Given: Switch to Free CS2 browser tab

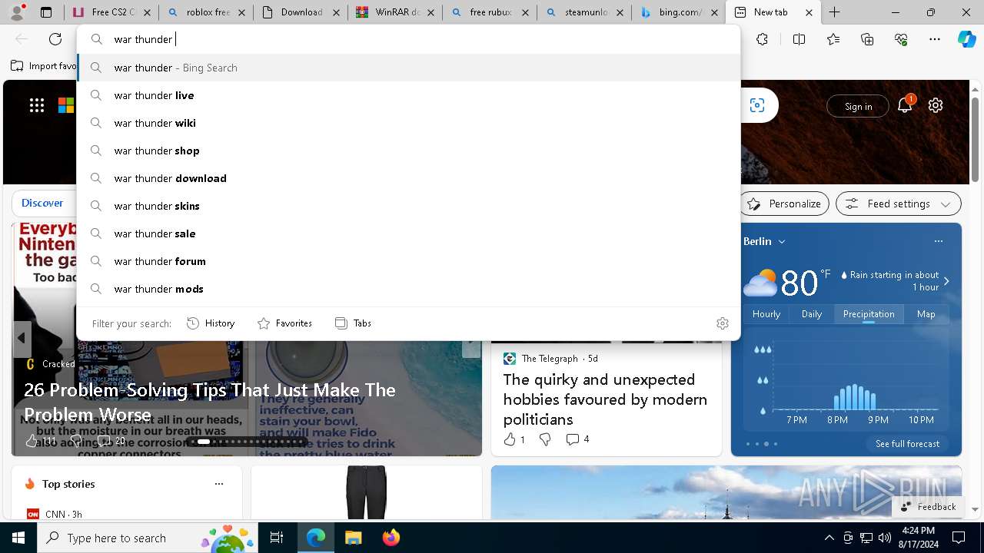Looking at the screenshot, I should tap(112, 12).
